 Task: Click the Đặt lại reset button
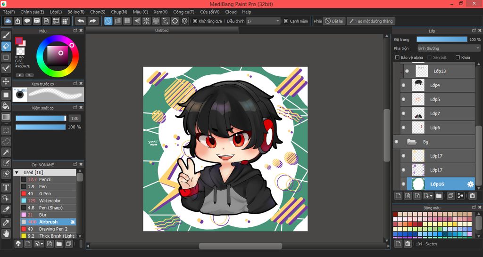tap(334, 21)
